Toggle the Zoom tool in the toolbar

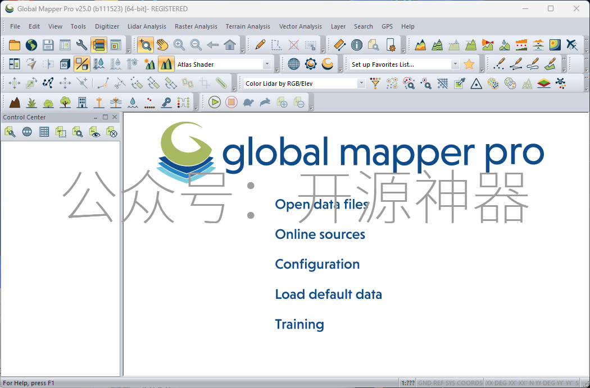click(145, 45)
